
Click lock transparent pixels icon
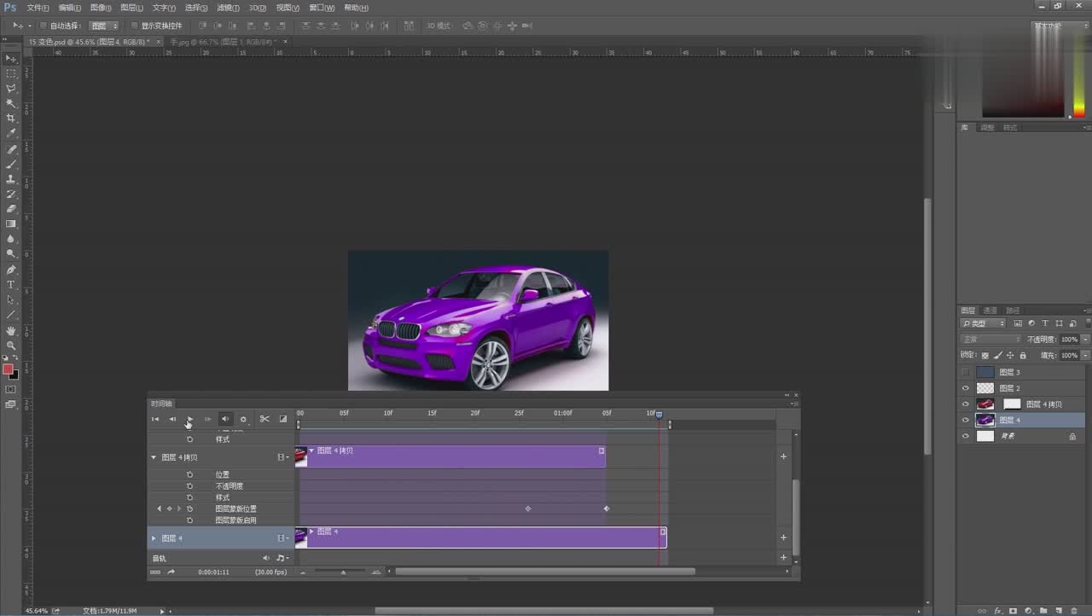pos(985,355)
